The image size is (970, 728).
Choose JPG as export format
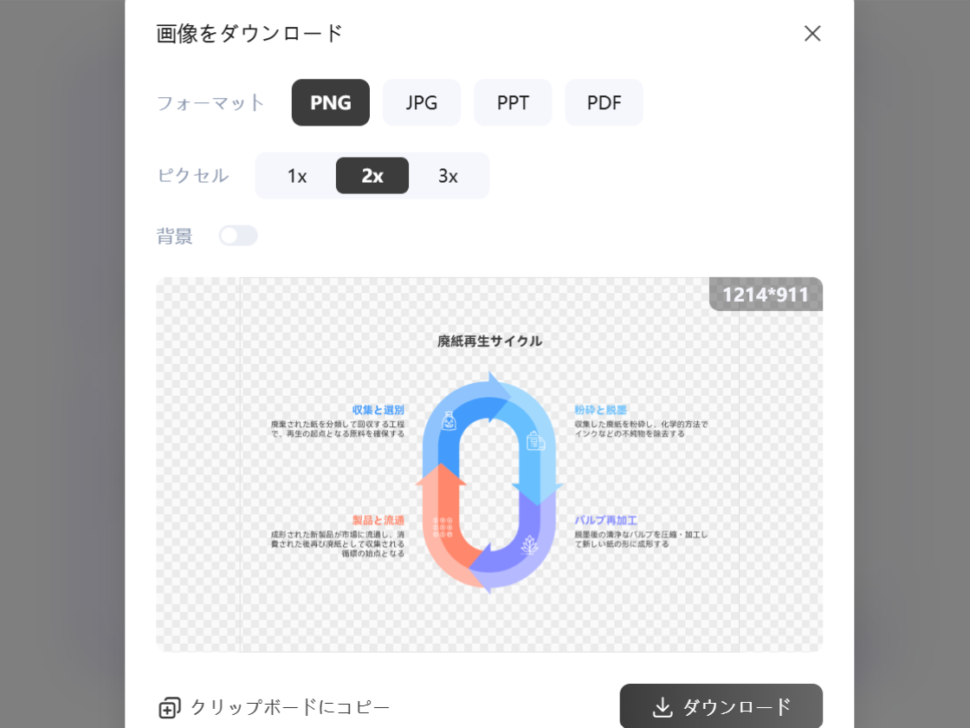coord(422,102)
